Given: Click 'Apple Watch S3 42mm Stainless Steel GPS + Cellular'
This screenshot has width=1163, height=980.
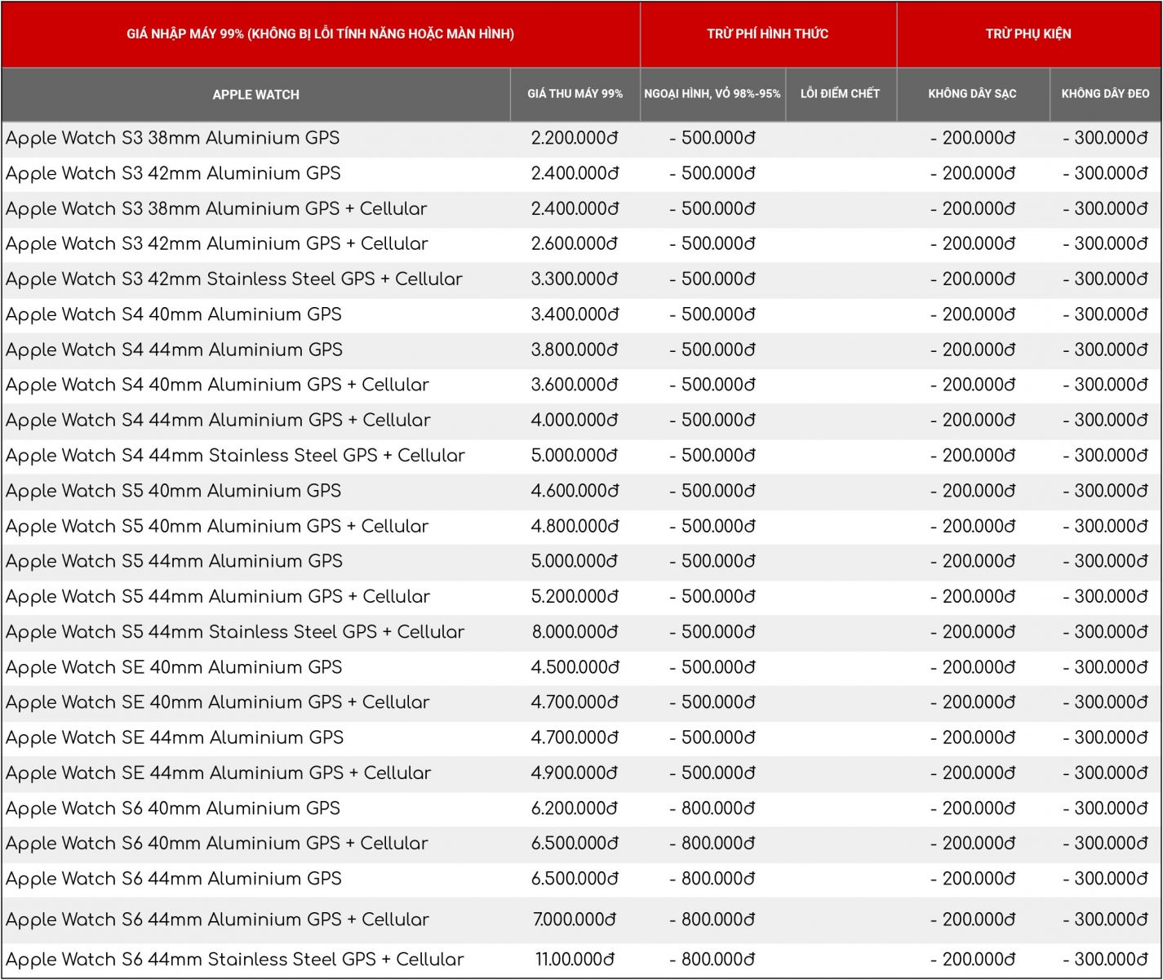Looking at the screenshot, I should click(233, 279).
